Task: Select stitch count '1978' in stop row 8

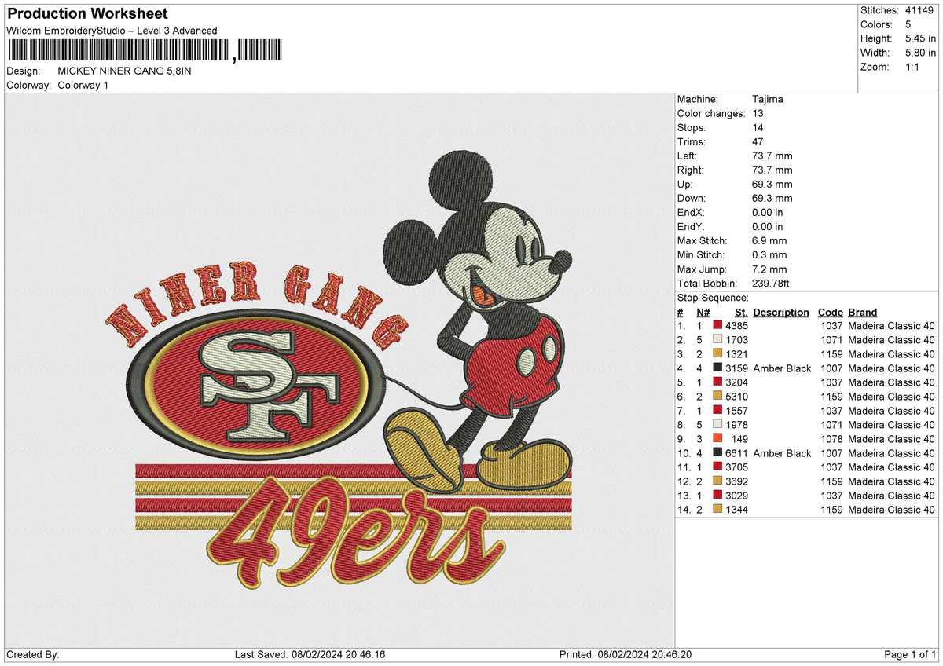Action: click(x=737, y=424)
